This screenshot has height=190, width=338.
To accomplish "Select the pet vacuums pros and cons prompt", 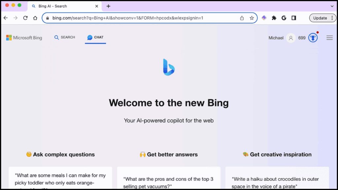I will (x=169, y=178).
